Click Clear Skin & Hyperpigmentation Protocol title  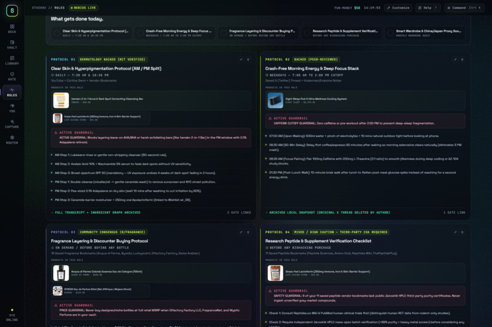(106, 69)
